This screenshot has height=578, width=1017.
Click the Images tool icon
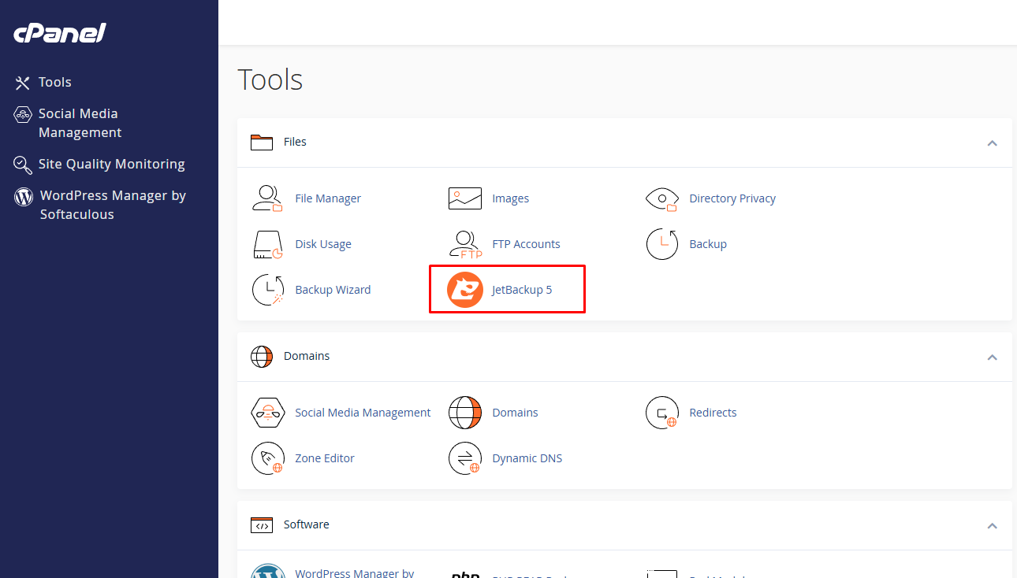pos(464,198)
